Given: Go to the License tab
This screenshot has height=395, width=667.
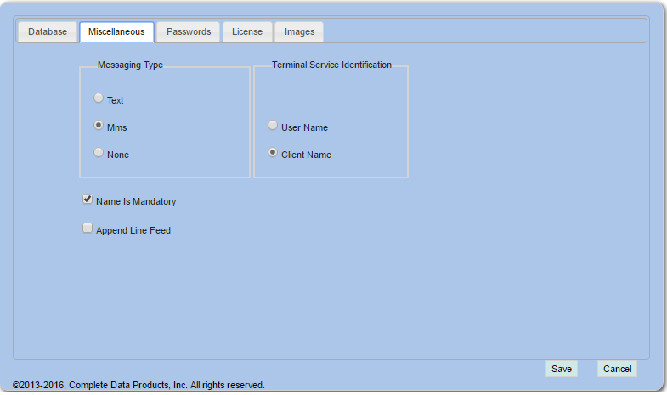Looking at the screenshot, I should [247, 32].
